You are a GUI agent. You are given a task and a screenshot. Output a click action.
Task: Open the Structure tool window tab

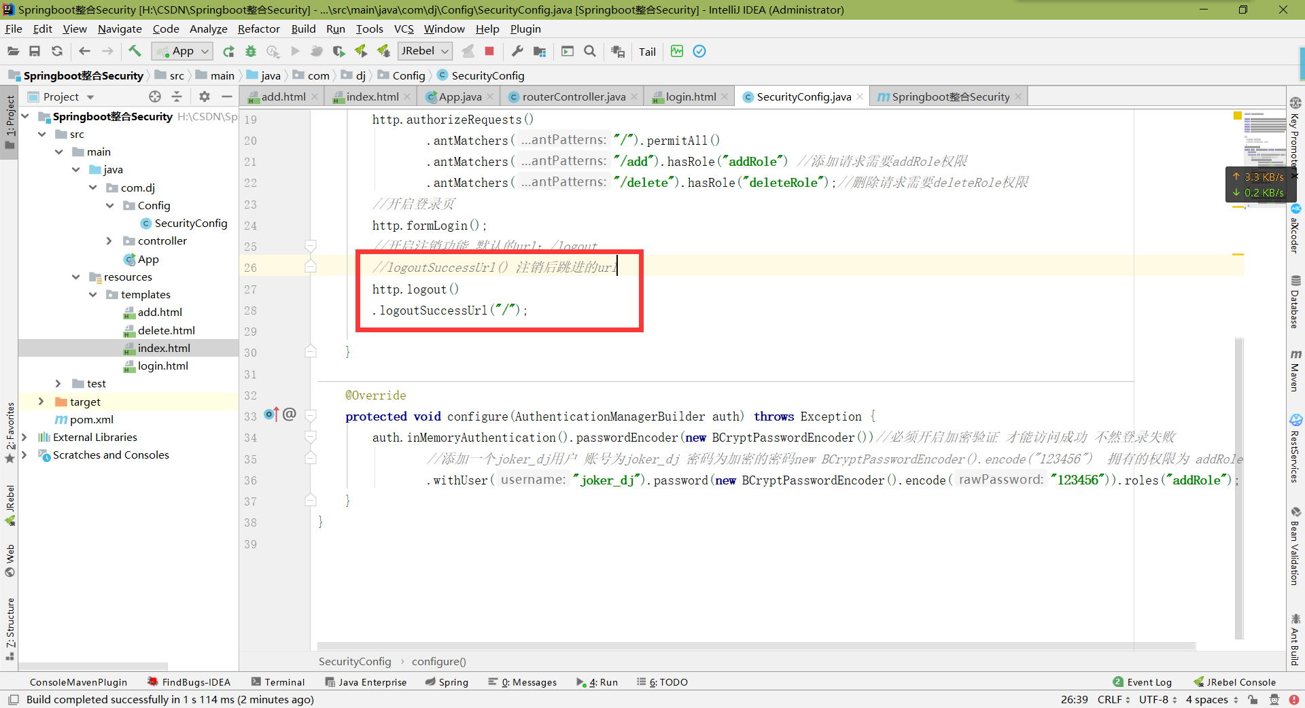pos(10,629)
